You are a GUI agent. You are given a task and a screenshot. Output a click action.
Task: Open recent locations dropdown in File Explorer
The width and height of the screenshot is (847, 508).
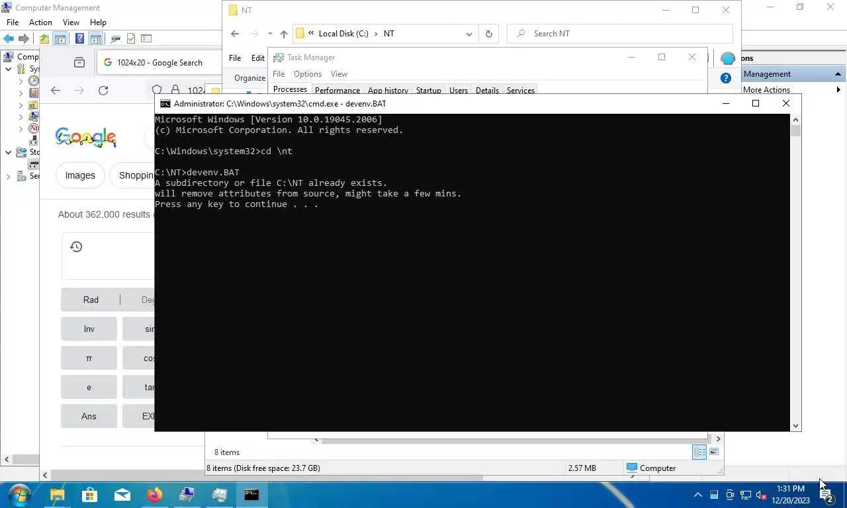coord(270,34)
